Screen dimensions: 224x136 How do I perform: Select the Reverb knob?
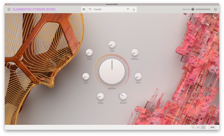tap(123, 96)
